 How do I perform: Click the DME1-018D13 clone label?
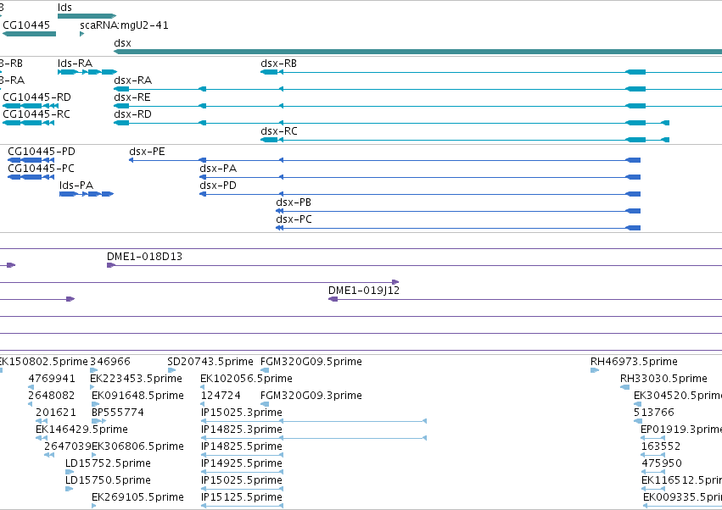pos(144,257)
